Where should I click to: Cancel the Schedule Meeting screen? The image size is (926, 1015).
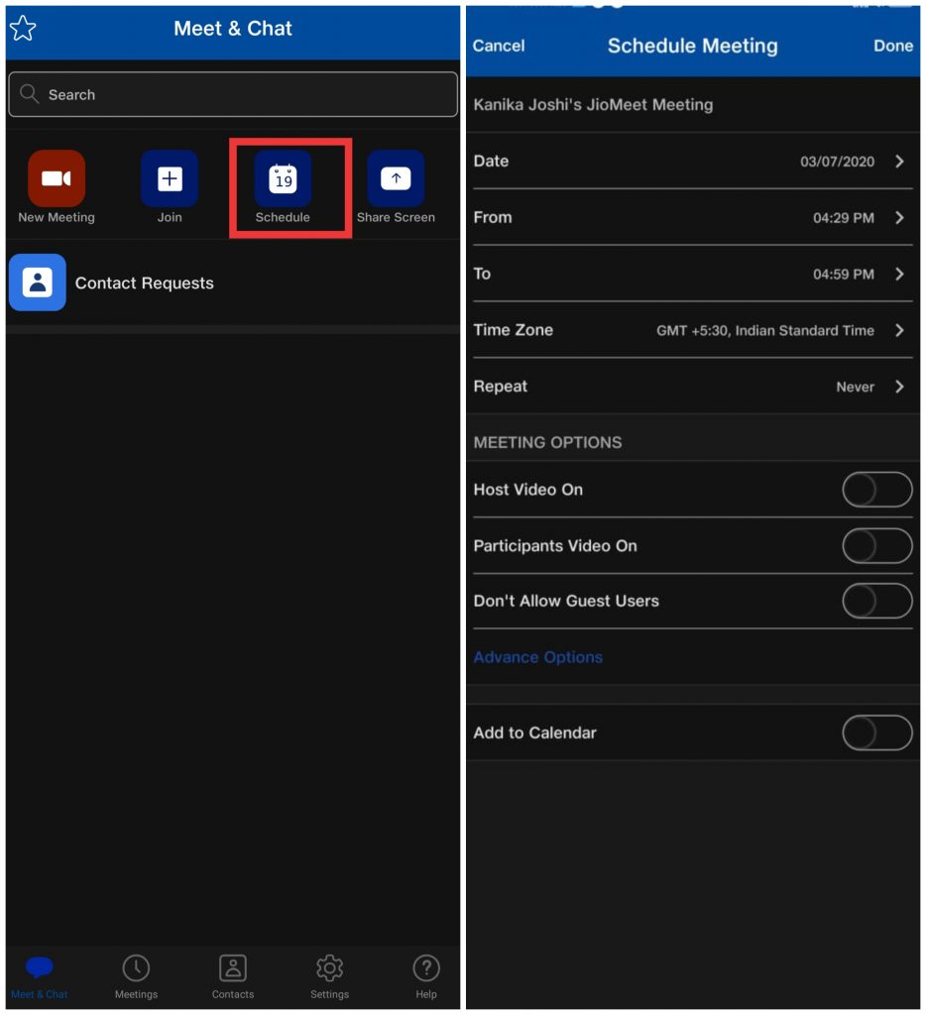click(x=499, y=46)
